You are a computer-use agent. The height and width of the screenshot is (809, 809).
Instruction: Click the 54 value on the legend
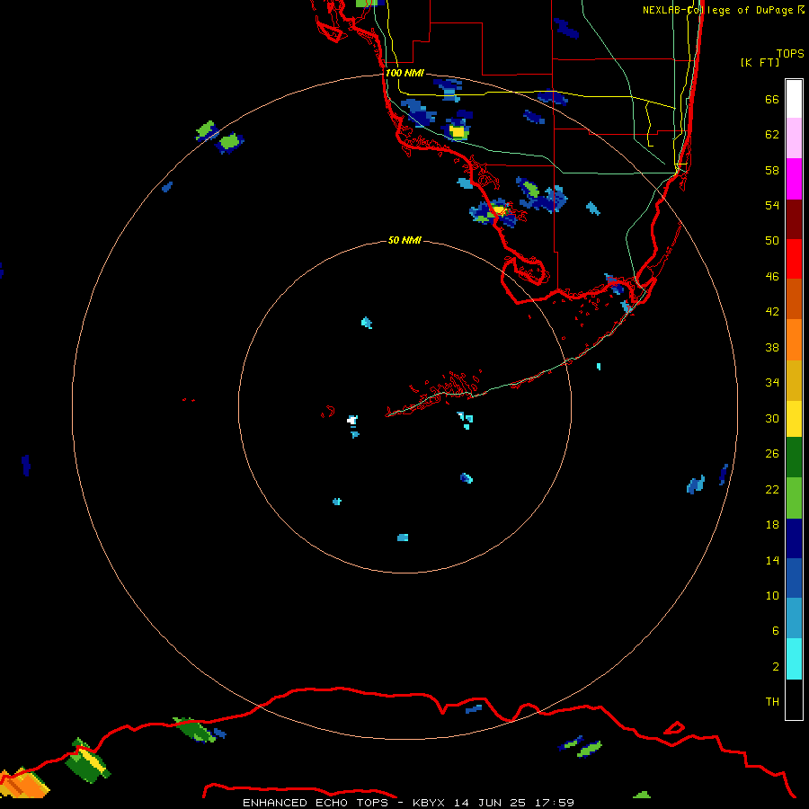click(x=772, y=205)
